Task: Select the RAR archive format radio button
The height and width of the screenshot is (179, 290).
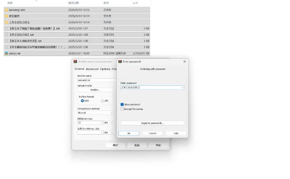Action: [x=82, y=101]
